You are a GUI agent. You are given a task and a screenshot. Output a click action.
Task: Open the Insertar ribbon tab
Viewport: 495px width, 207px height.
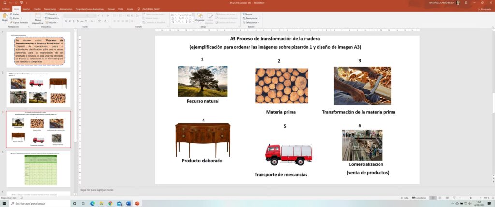click(26, 9)
